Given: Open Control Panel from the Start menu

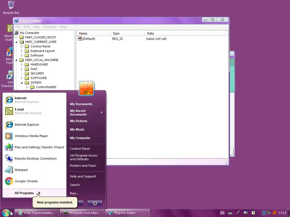Looking at the screenshot, I should (x=80, y=149).
